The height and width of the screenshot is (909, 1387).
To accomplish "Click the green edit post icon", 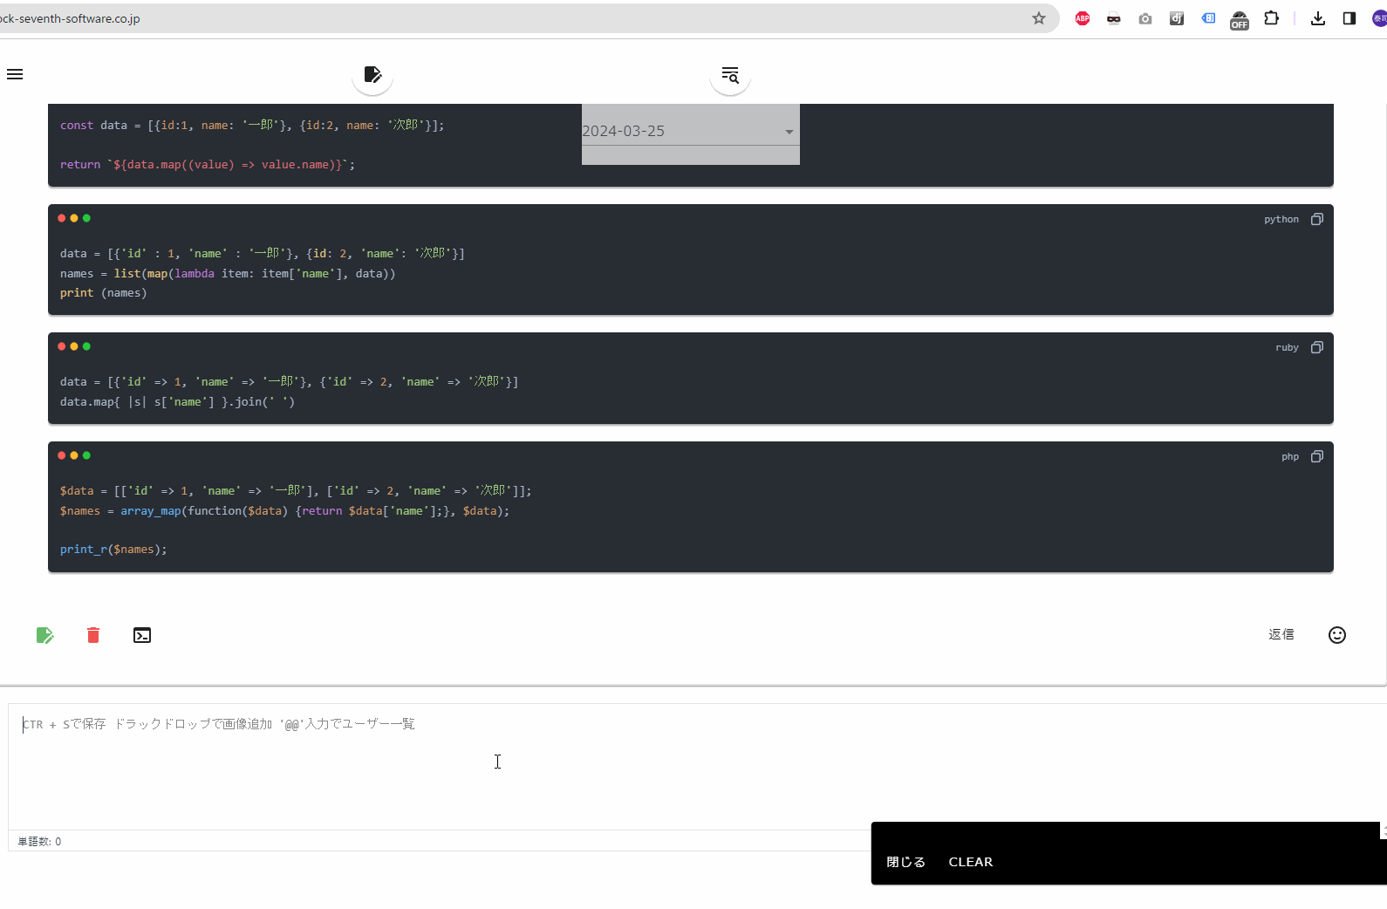I will tap(45, 635).
